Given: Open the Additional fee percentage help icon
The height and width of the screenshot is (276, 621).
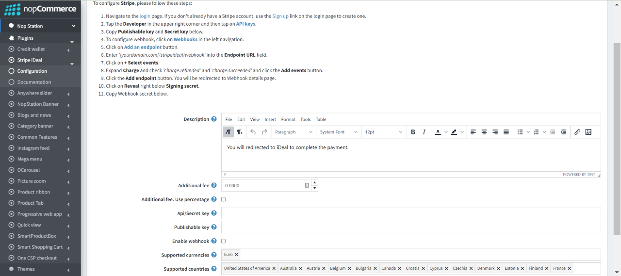Looking at the screenshot, I should [214, 199].
